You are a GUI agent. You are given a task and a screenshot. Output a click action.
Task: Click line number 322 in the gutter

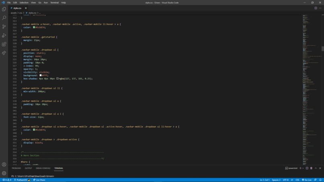click(14, 50)
